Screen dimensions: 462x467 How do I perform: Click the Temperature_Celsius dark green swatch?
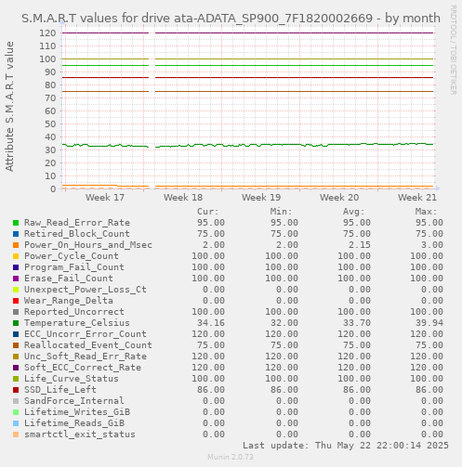[x=16, y=323]
